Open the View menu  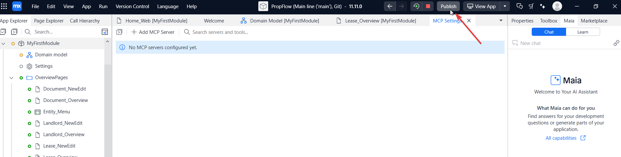tap(68, 6)
